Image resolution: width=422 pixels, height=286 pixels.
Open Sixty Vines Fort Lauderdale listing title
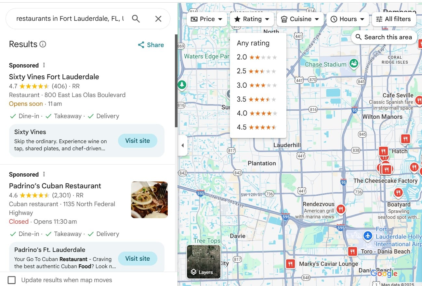pyautogui.click(x=54, y=77)
